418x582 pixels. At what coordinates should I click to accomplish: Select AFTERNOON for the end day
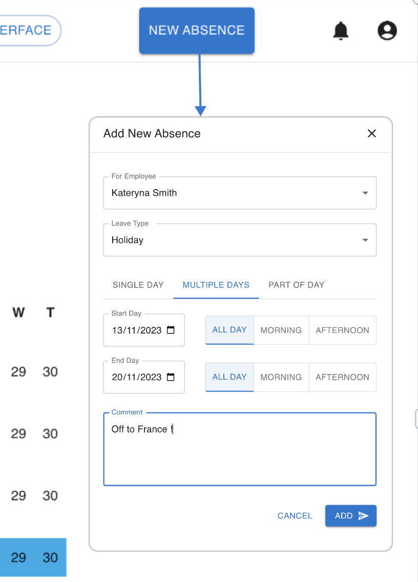click(342, 377)
